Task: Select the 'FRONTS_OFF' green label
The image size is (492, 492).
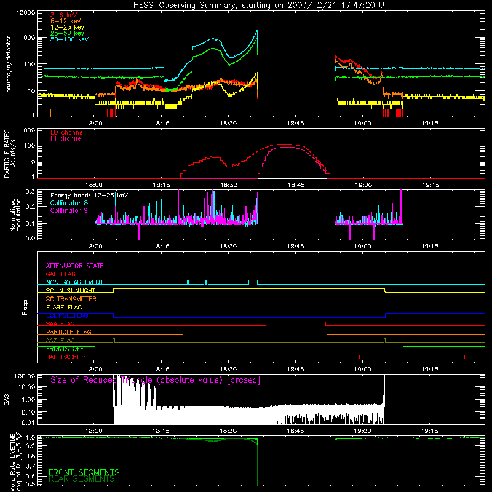Action: 65,349
